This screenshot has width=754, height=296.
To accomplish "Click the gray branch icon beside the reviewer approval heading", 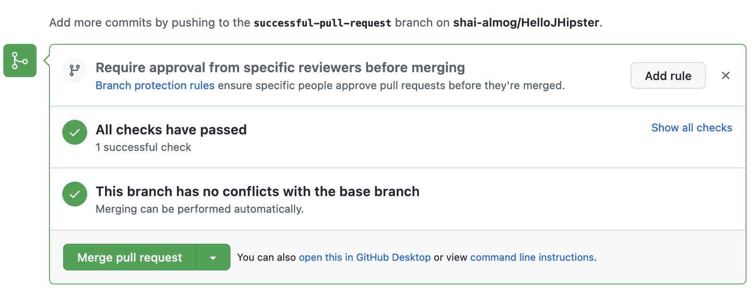I will (x=74, y=71).
